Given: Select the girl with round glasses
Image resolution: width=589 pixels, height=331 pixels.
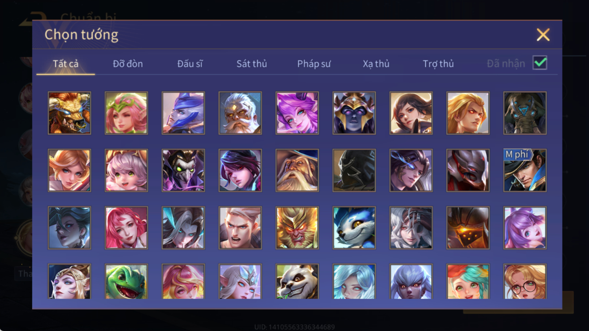Looking at the screenshot, I should point(525,281).
